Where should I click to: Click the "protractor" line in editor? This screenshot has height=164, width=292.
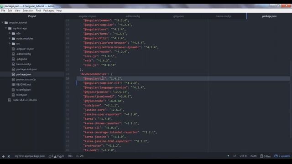[102, 146]
